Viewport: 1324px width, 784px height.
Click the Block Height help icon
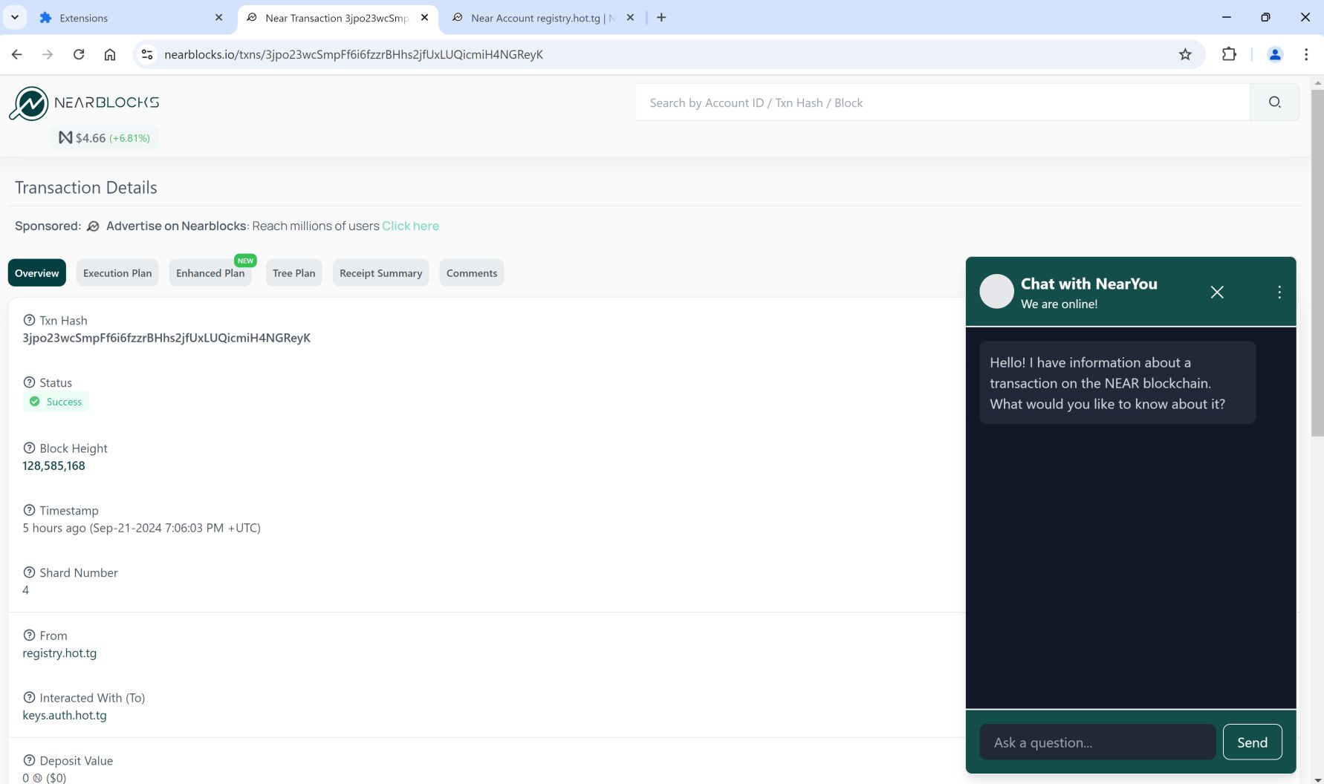(29, 448)
